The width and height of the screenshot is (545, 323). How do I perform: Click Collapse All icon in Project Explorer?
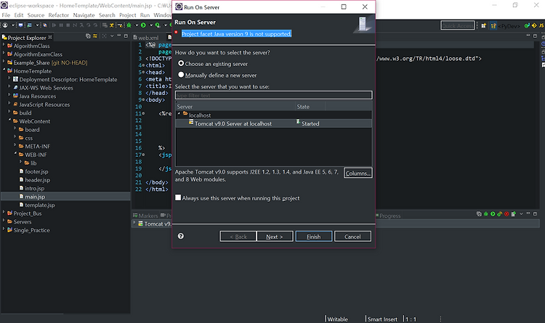[x=88, y=36]
